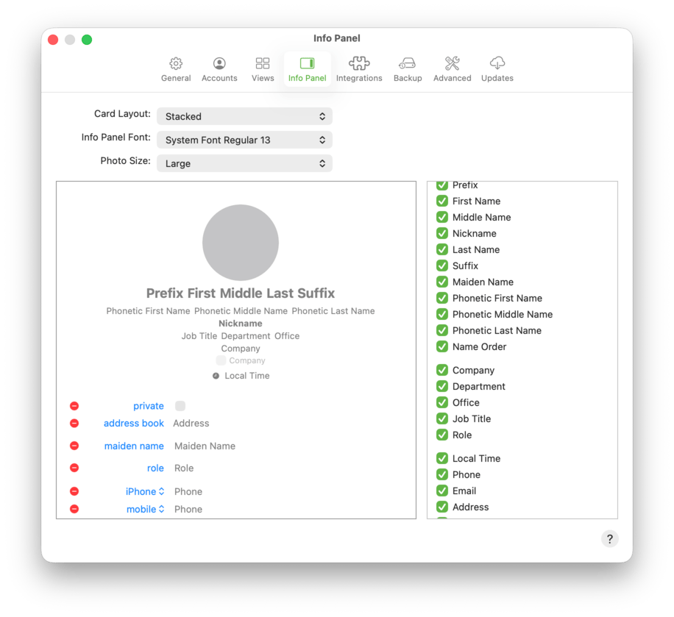Open the Updates cloud tab

pyautogui.click(x=497, y=70)
